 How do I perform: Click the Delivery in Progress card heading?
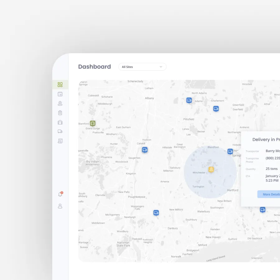click(x=266, y=140)
